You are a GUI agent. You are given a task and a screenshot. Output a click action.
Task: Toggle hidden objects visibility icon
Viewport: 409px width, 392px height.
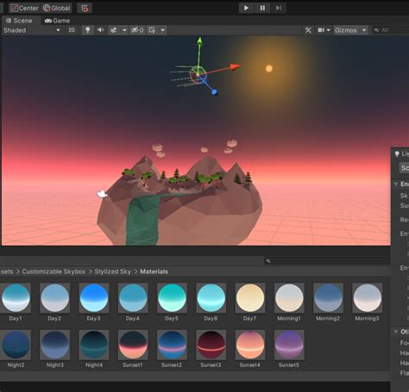(x=137, y=30)
